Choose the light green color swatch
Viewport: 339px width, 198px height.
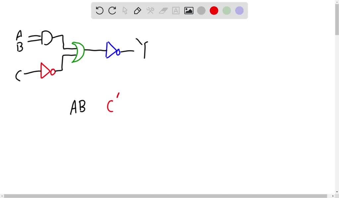pyautogui.click(x=227, y=11)
